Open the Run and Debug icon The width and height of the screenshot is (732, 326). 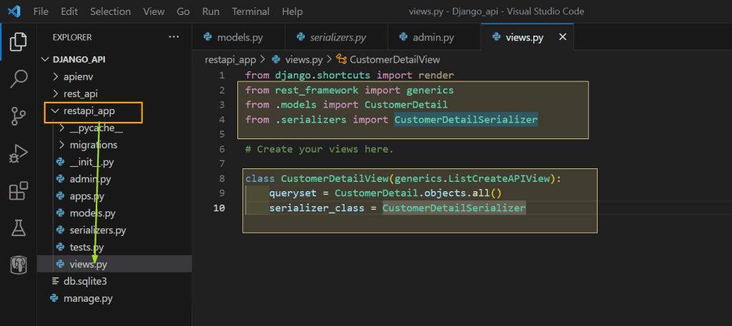click(x=18, y=153)
